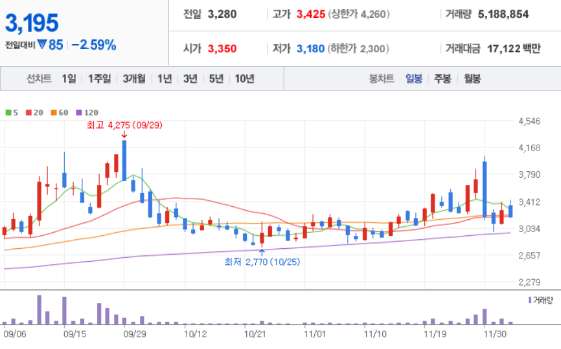Click the 전일 value 3,280
This screenshot has width=561, height=349.
tap(222, 14)
